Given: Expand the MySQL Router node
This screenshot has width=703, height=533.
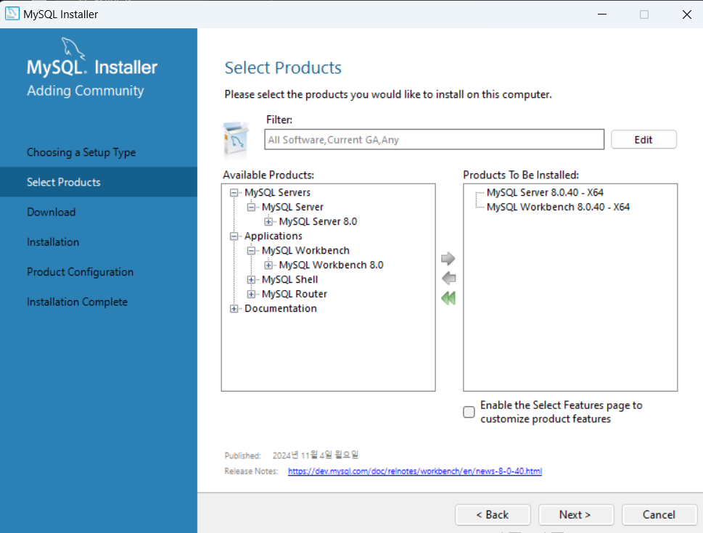Looking at the screenshot, I should point(251,294).
